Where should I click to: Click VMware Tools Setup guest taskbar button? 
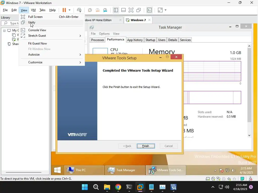(166, 170)
